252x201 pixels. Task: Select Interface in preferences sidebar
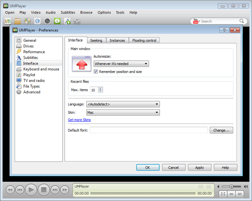click(39, 63)
